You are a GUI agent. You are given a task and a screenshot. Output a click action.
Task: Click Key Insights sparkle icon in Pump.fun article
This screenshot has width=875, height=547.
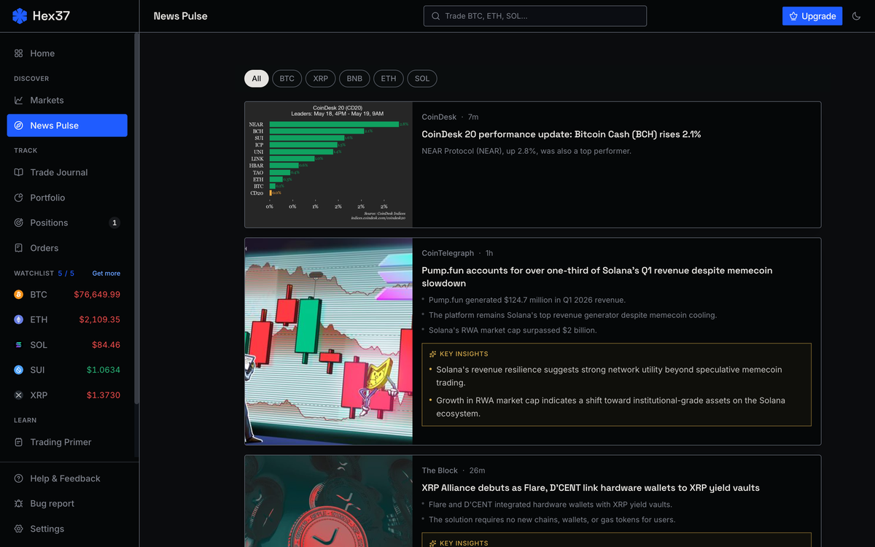click(x=433, y=354)
